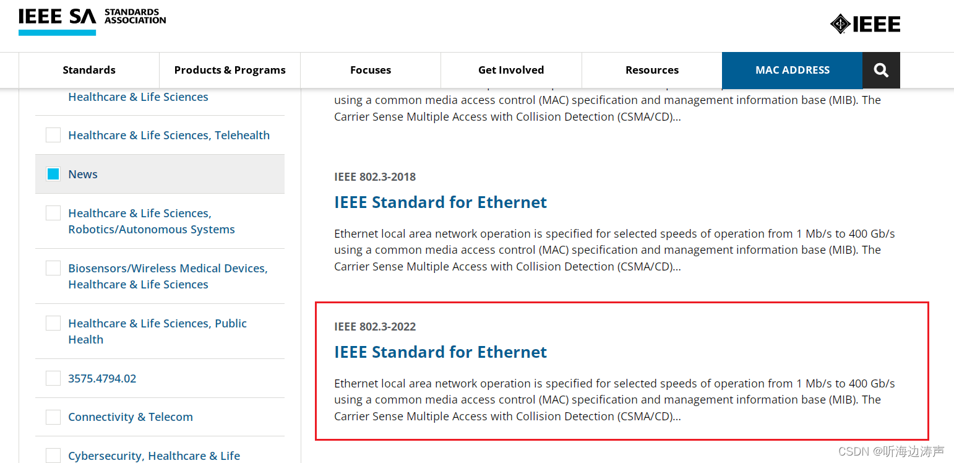Open the Resources dropdown

tap(651, 70)
